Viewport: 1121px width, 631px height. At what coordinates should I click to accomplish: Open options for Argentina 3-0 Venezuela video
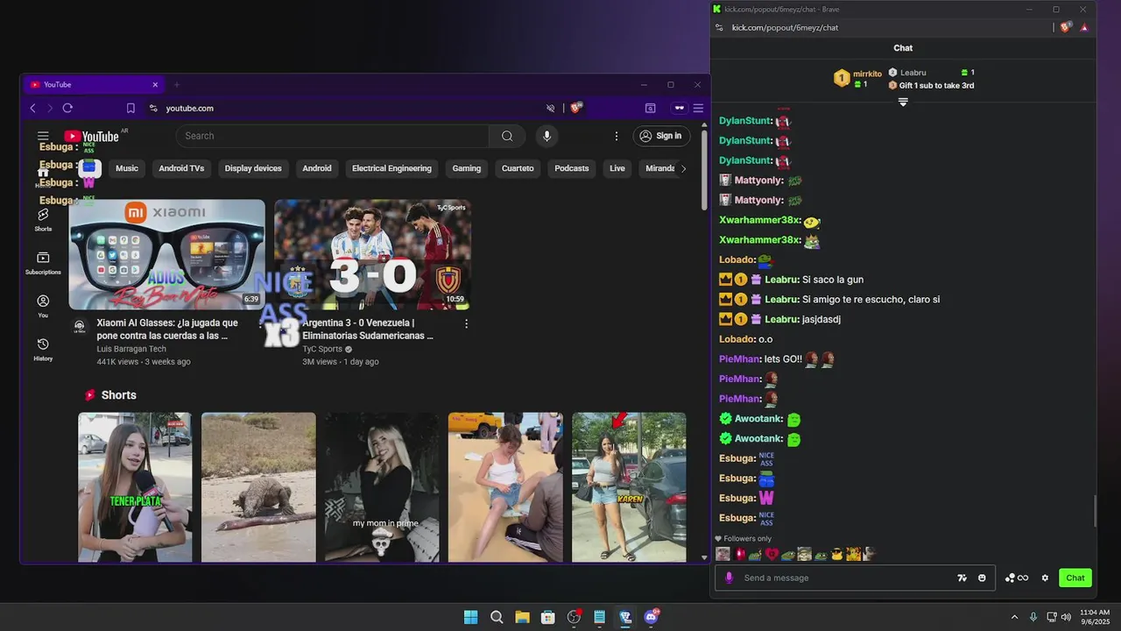(466, 323)
